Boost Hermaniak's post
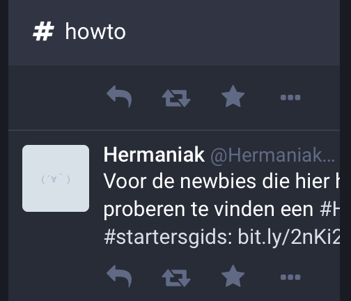The height and width of the screenshot is (301, 351). (x=176, y=278)
